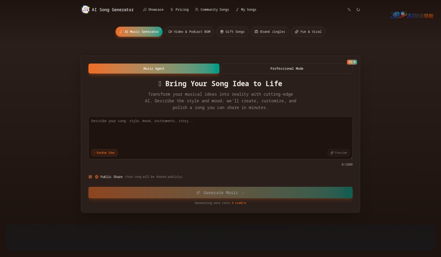The image size is (441, 257).
Task: Click the refresh icon in the header
Action: tap(358, 10)
